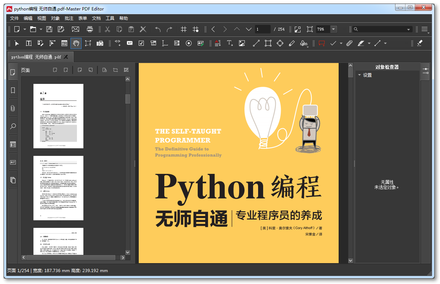
Task: Open the 视图 menu
Action: [42, 18]
